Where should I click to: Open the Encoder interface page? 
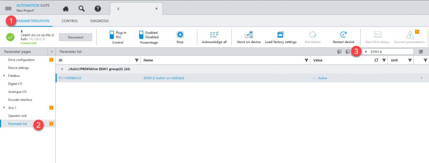tap(20, 99)
